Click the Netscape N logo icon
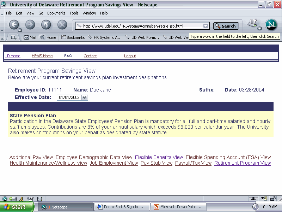This screenshot has height=212, width=282. click(271, 25)
